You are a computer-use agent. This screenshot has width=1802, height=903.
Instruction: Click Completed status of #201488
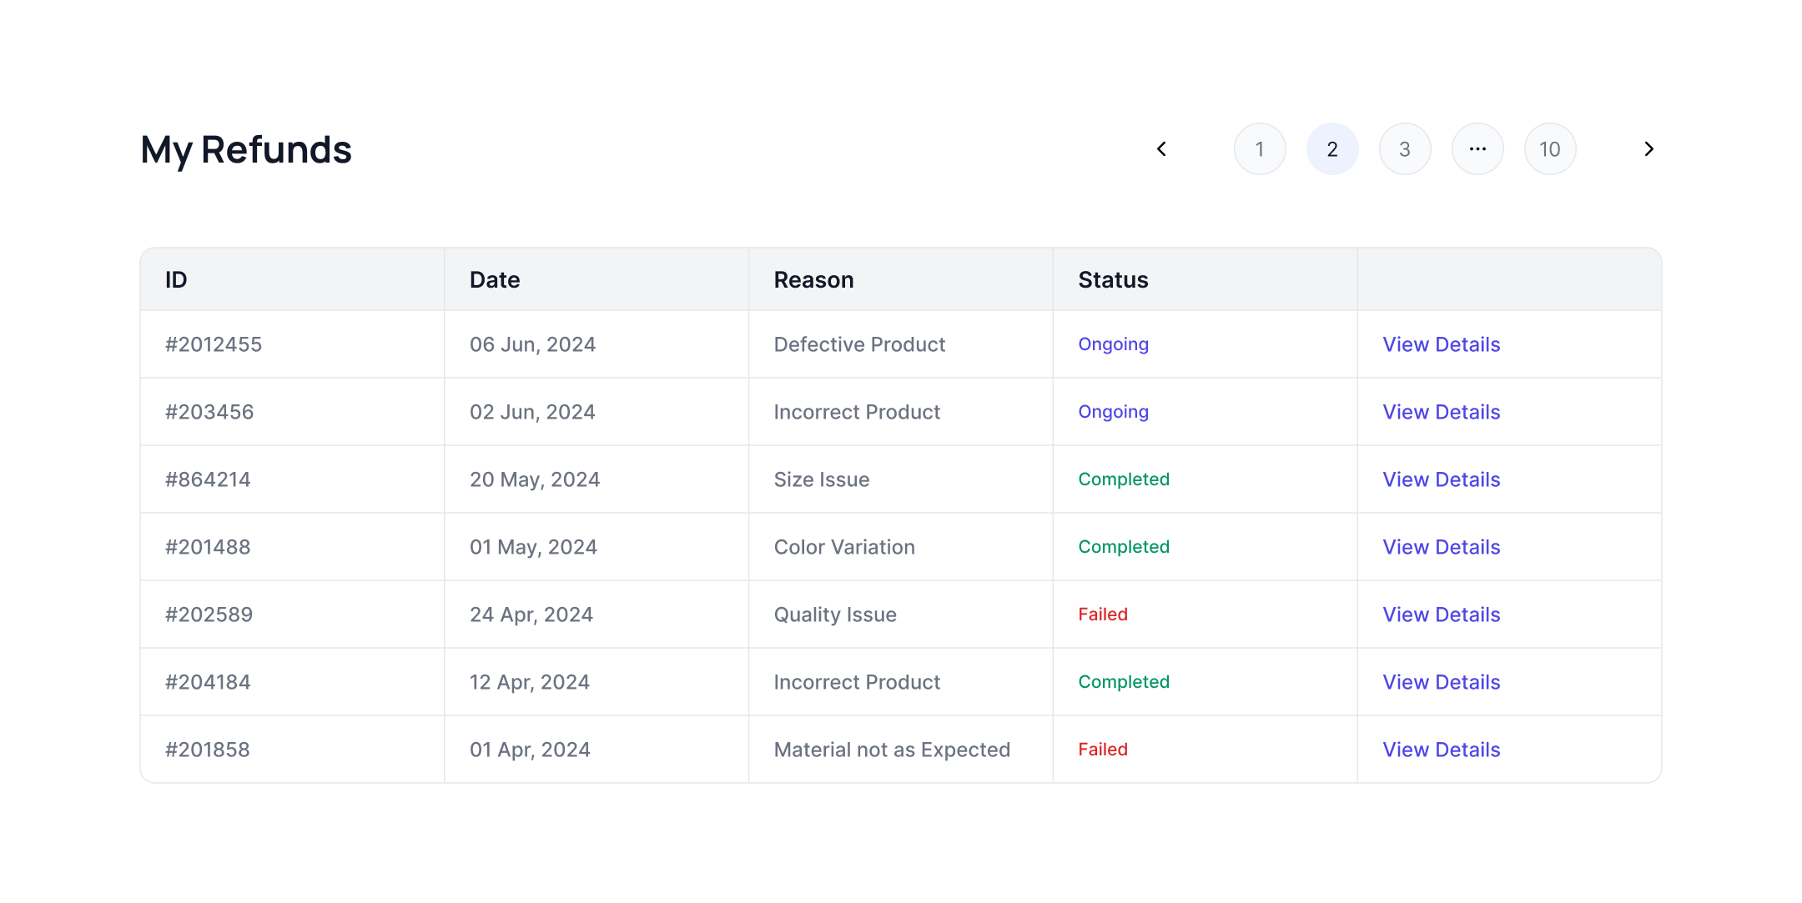pyautogui.click(x=1124, y=547)
